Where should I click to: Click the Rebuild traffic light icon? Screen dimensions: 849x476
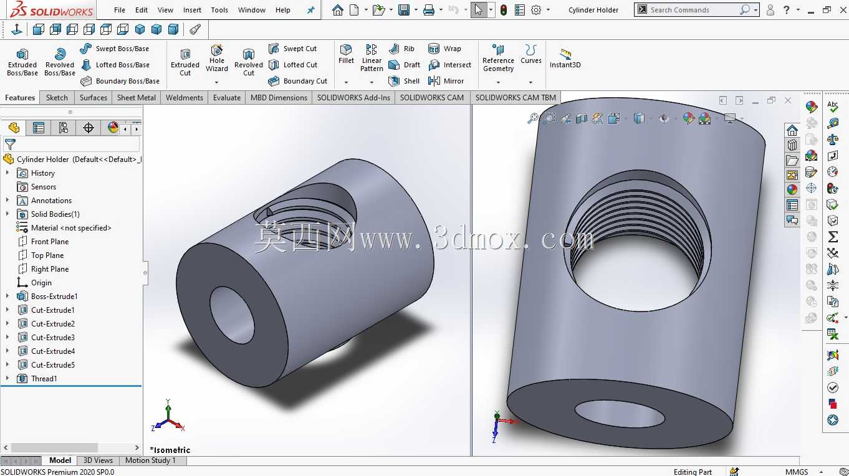click(x=503, y=10)
